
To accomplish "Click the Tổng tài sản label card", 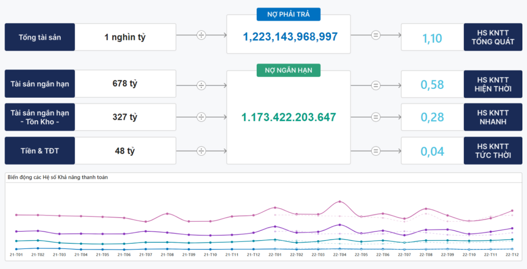I will coord(40,37).
